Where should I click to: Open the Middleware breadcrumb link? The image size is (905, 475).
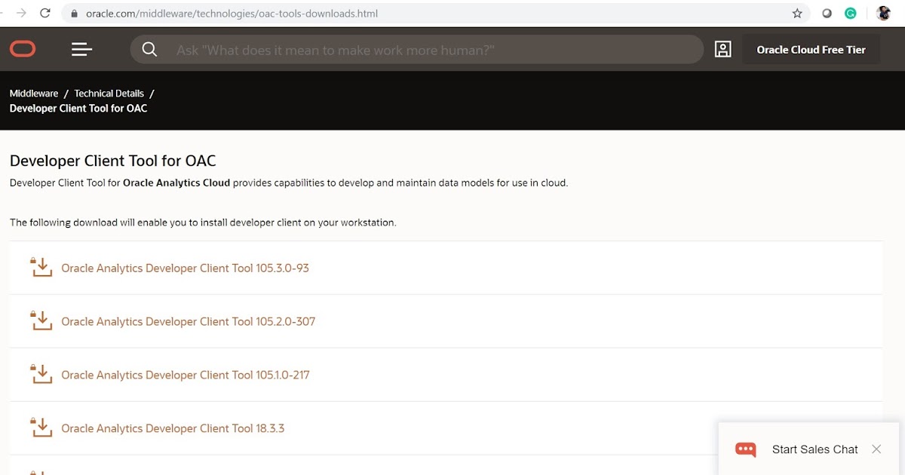coord(33,93)
